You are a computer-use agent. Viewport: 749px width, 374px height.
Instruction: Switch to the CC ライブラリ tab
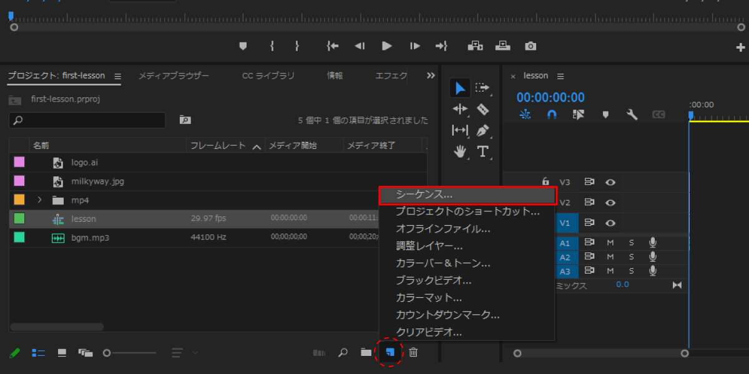pyautogui.click(x=268, y=76)
